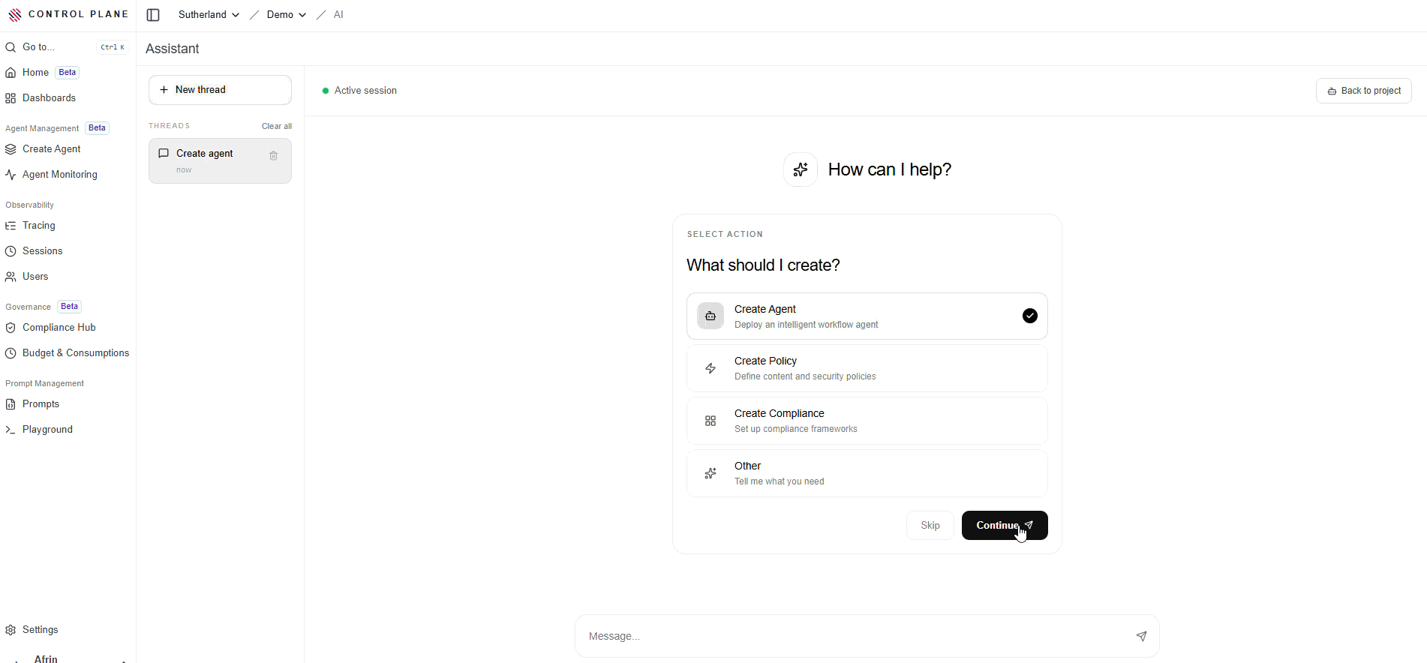The image size is (1427, 663).
Task: Click the Create Agent sidebar item
Action: point(51,149)
